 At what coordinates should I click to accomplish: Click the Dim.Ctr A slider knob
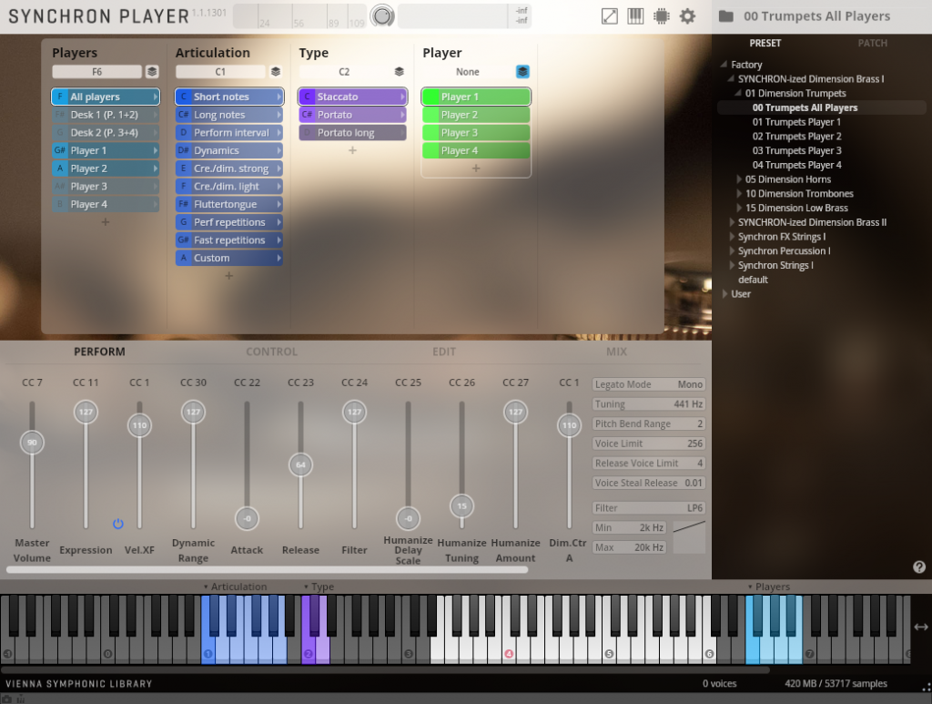coord(570,425)
